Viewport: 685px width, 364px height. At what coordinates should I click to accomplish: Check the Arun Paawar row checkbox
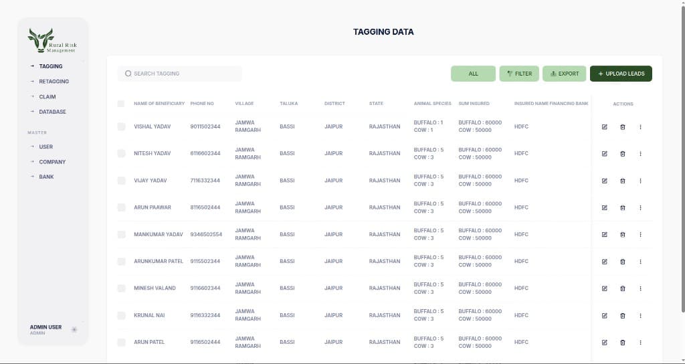click(x=121, y=207)
